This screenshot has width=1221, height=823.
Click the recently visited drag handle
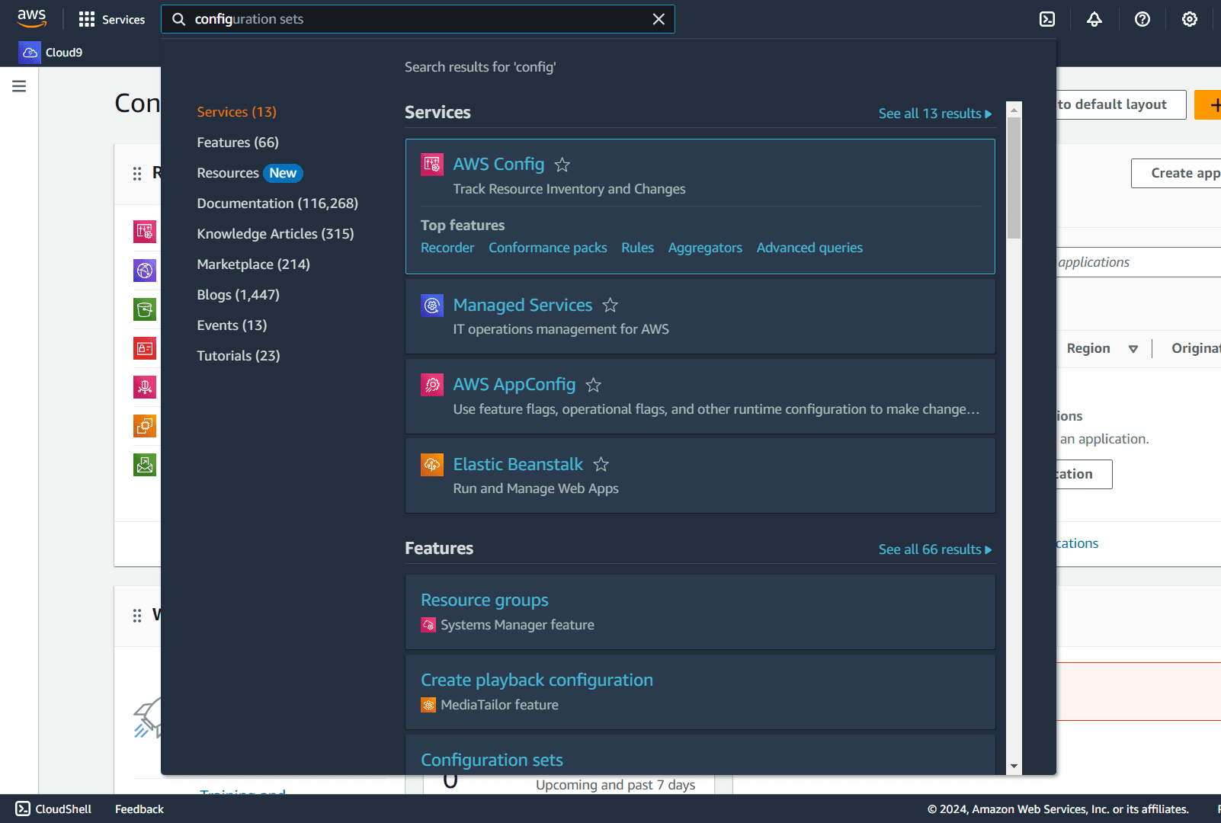coord(137,174)
